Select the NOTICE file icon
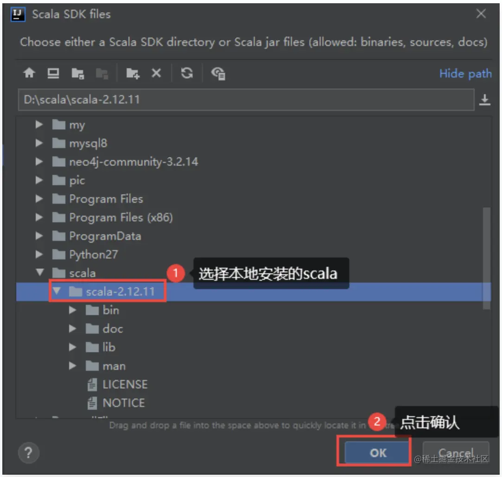The image size is (502, 477). coord(92,403)
